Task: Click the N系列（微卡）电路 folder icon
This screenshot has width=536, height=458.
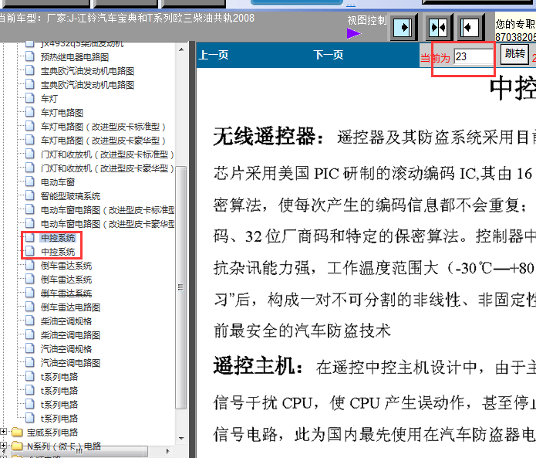Action: (x=17, y=446)
